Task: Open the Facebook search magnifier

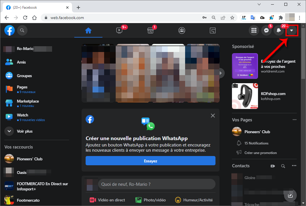Action: pos(22,30)
